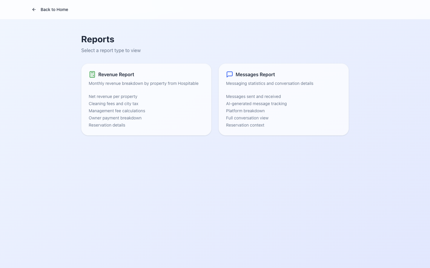Click 'Cleaning fees and city tax' line
Viewport: 430px width, 268px height.
[113, 104]
